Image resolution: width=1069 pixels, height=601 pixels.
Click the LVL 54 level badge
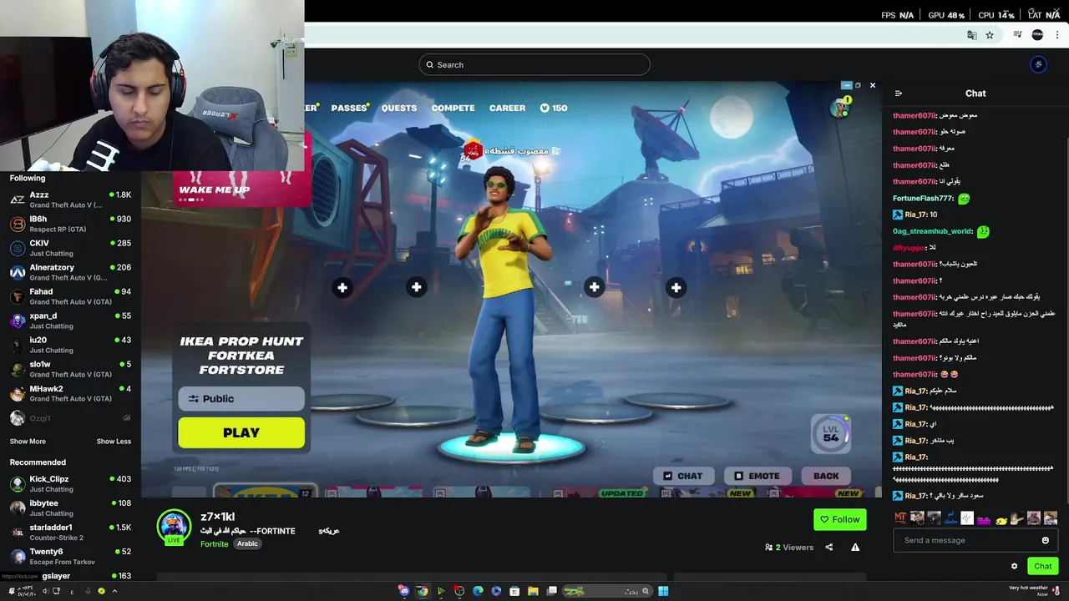click(831, 434)
